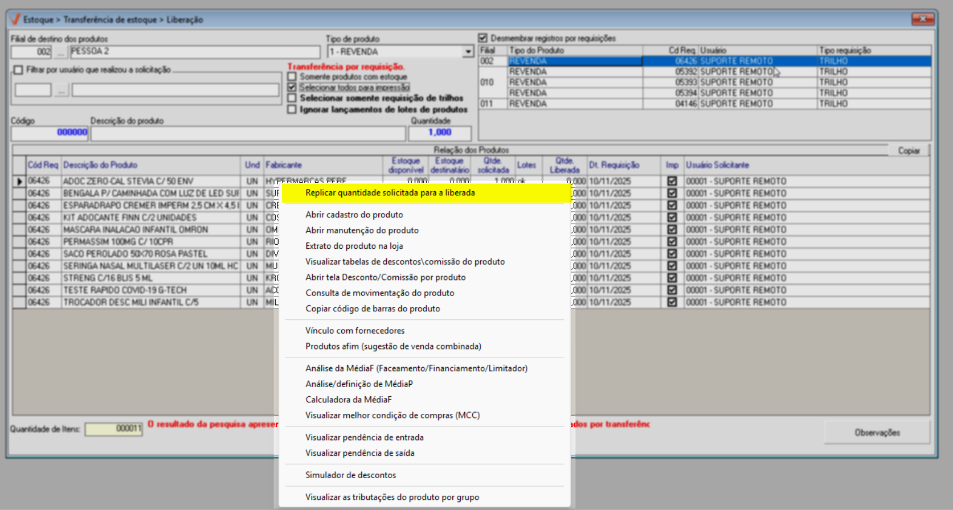Enable Ignorar lançamentos de lotes de produtos
The image size is (953, 510).
tap(292, 109)
